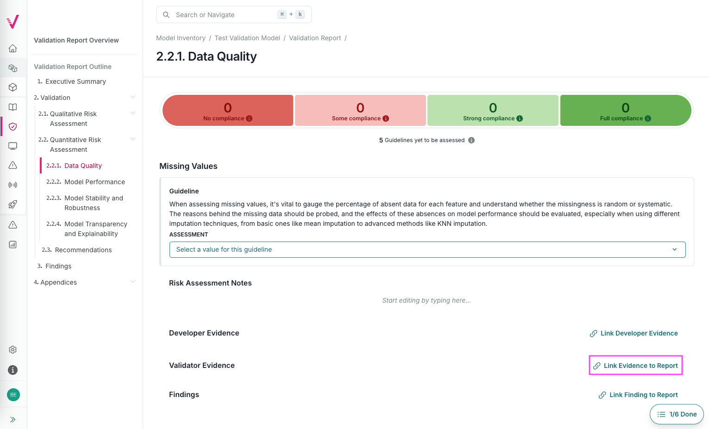Check progress via the 1/6 Done indicator
Screen dimensions: 709x429
(x=677, y=414)
